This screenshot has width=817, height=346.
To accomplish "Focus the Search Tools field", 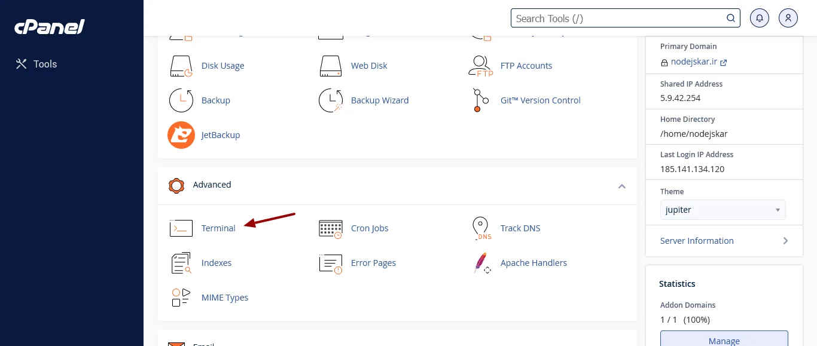I will coord(619,19).
